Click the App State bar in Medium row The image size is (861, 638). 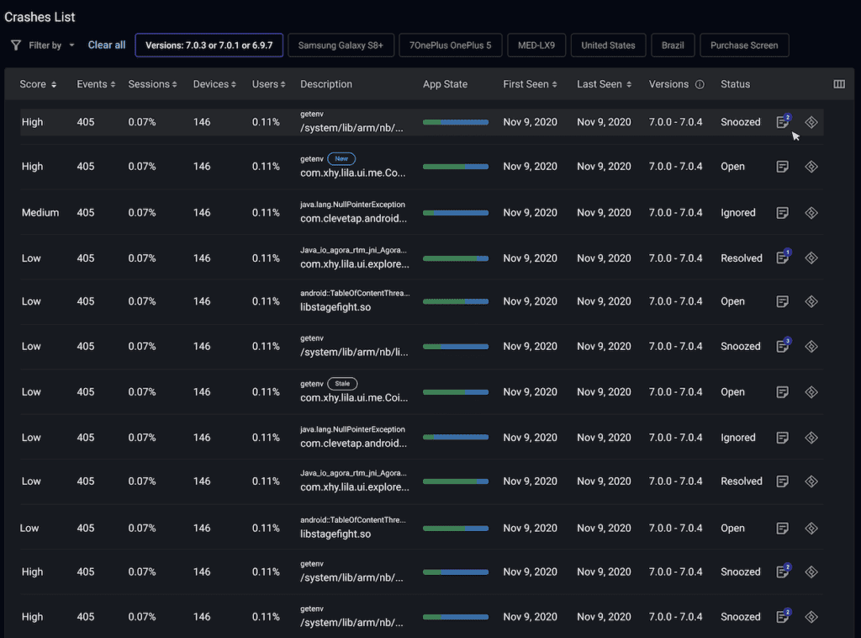pyautogui.click(x=455, y=213)
